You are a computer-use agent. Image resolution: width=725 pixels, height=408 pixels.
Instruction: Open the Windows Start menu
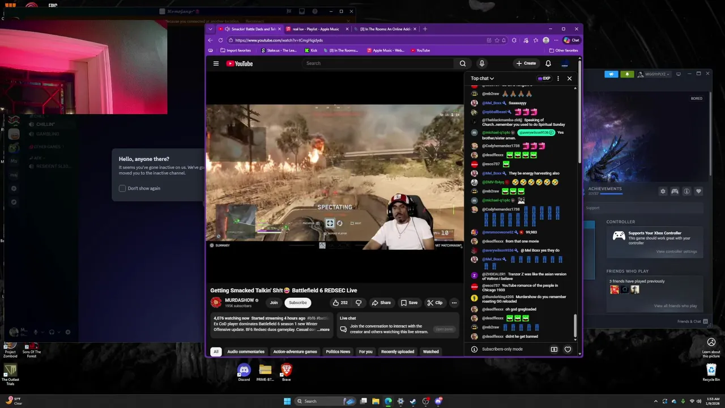(287, 401)
